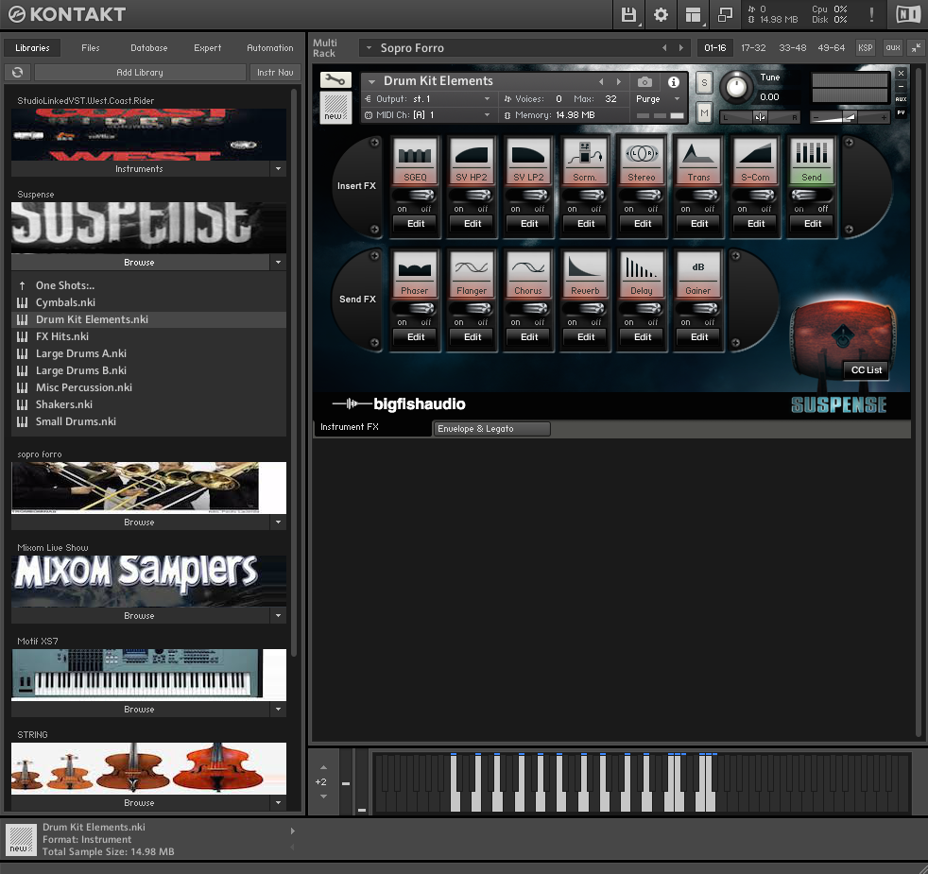Open workspace layout panel icon
This screenshot has height=874, width=928.
[693, 14]
